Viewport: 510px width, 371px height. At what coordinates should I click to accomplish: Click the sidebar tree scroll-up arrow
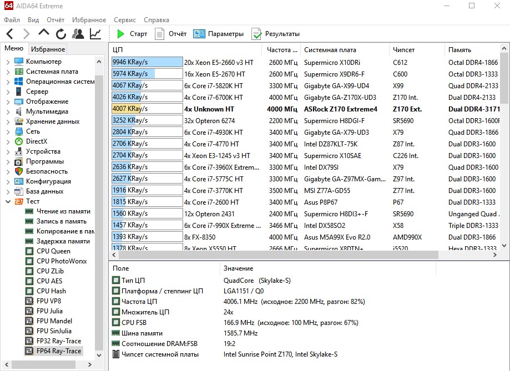(99, 62)
